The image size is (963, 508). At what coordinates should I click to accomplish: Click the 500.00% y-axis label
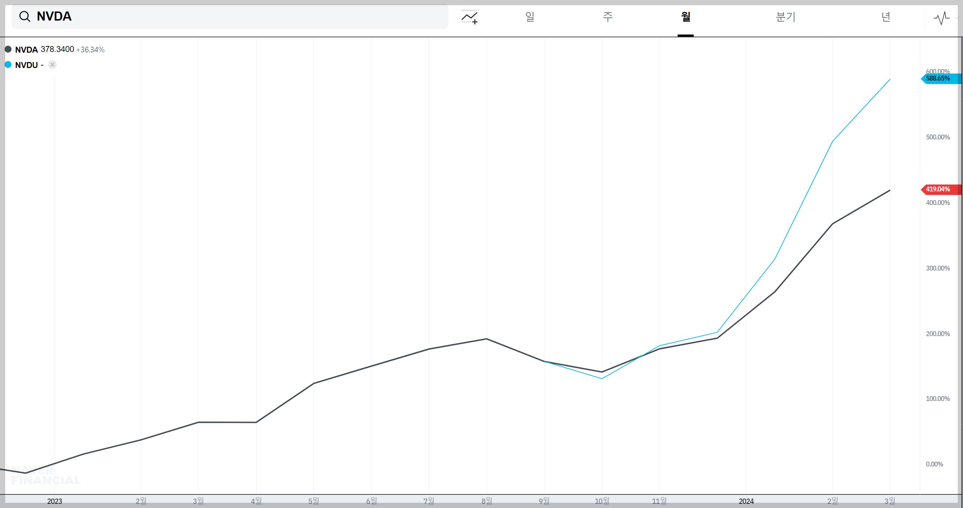pyautogui.click(x=938, y=137)
